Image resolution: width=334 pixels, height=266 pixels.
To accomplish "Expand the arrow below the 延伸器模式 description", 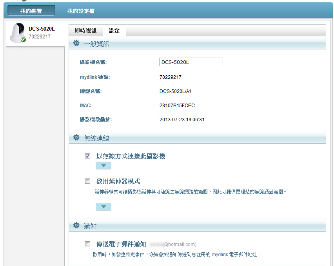I will coord(103,207).
